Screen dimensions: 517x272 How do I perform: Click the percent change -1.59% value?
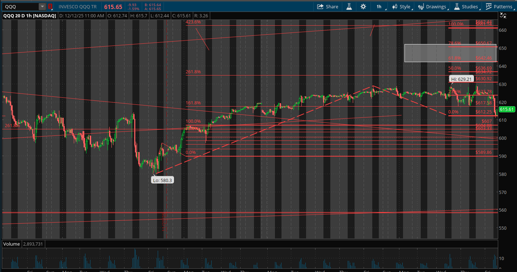click(x=134, y=9)
